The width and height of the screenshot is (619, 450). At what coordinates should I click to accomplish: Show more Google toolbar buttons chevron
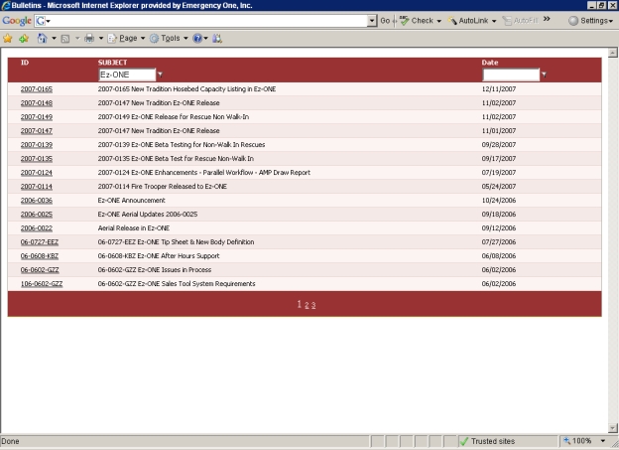coord(547,19)
